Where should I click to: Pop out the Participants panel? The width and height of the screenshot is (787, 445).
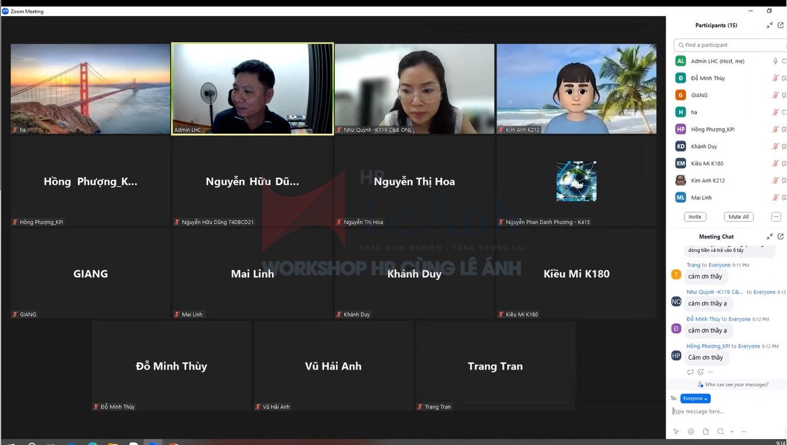pyautogui.click(x=780, y=25)
